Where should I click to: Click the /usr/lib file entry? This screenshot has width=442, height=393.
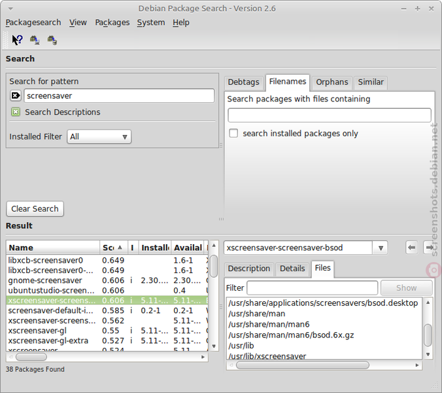pyautogui.click(x=241, y=346)
